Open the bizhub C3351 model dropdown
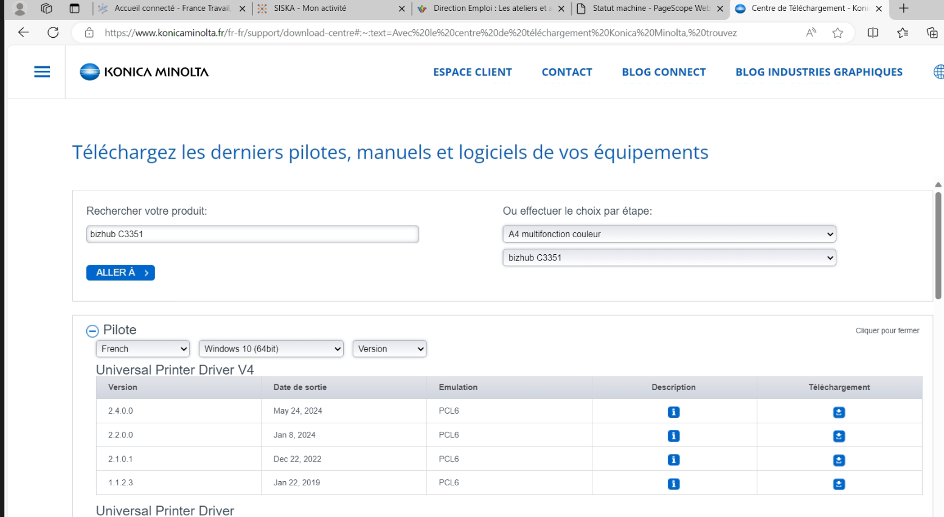This screenshot has height=517, width=944. click(669, 258)
